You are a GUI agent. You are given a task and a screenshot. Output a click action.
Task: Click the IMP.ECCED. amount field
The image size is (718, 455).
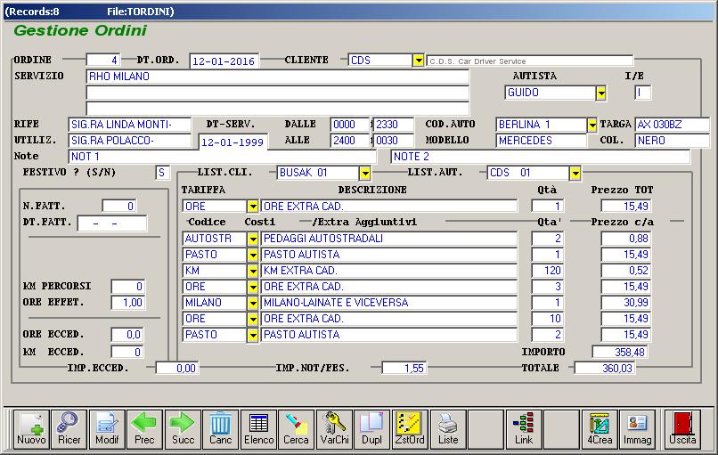177,368
